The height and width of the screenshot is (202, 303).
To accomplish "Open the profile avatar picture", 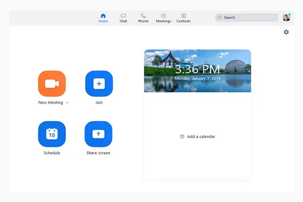I will point(286,18).
